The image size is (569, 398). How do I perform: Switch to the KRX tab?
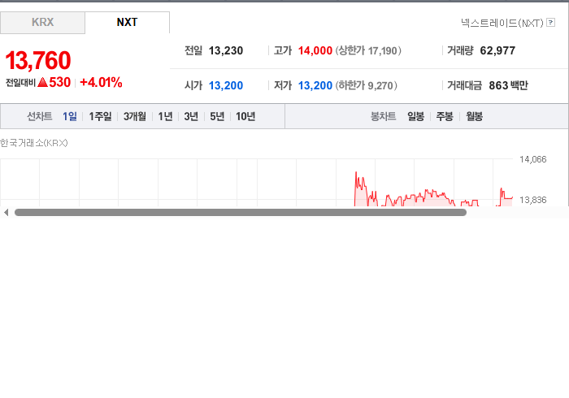tap(42, 23)
